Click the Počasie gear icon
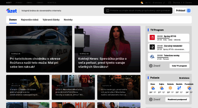 (x=151, y=99)
